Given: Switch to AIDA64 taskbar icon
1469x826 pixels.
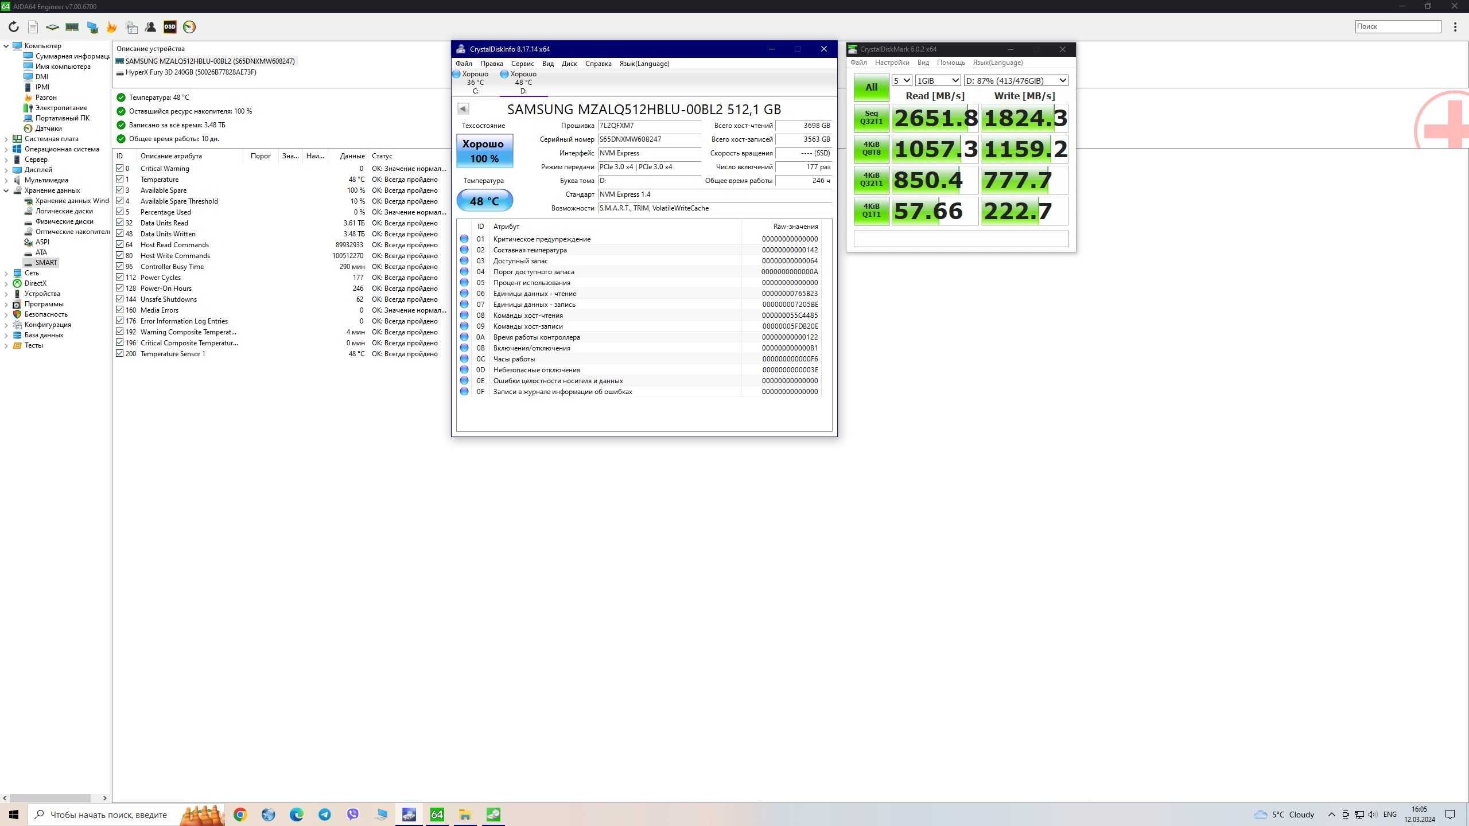Looking at the screenshot, I should click(437, 815).
